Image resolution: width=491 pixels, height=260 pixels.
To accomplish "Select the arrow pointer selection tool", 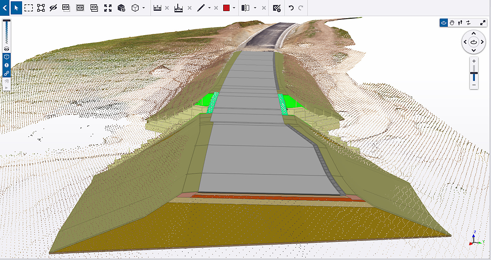I will (16, 8).
